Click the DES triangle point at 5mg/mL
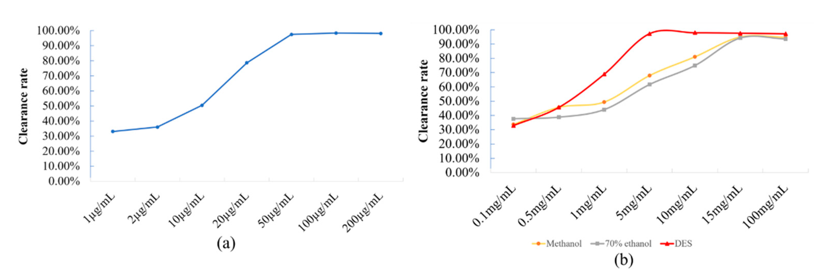Viewport: 825px width, 279px height. coord(650,34)
